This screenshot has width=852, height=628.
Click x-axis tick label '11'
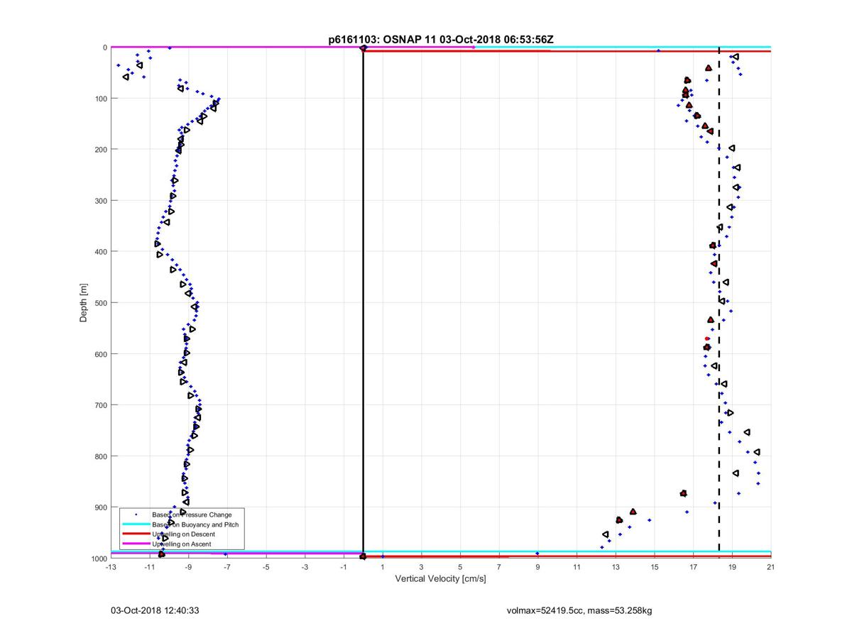click(577, 567)
